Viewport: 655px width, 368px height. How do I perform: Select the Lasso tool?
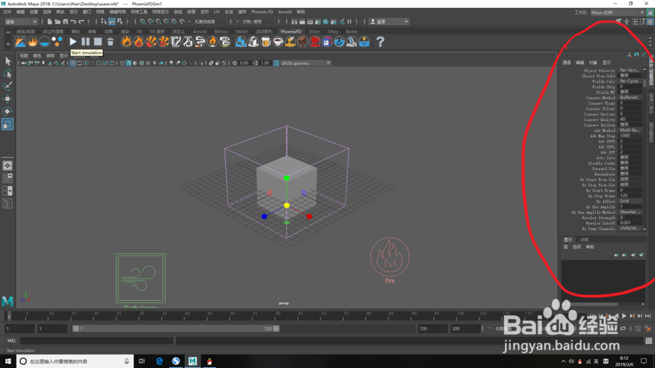click(7, 74)
